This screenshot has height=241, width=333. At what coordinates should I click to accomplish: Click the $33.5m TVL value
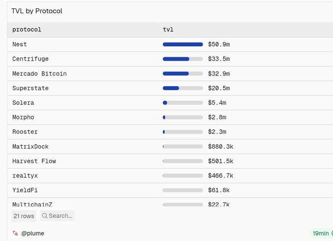(219, 59)
